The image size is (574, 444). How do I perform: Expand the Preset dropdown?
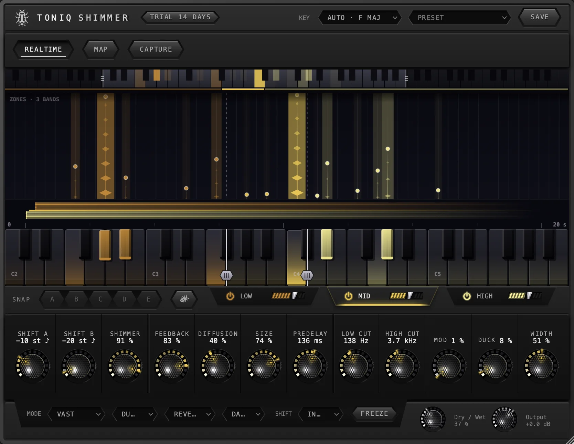coord(459,18)
